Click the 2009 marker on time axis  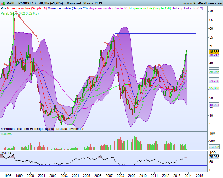132,176
